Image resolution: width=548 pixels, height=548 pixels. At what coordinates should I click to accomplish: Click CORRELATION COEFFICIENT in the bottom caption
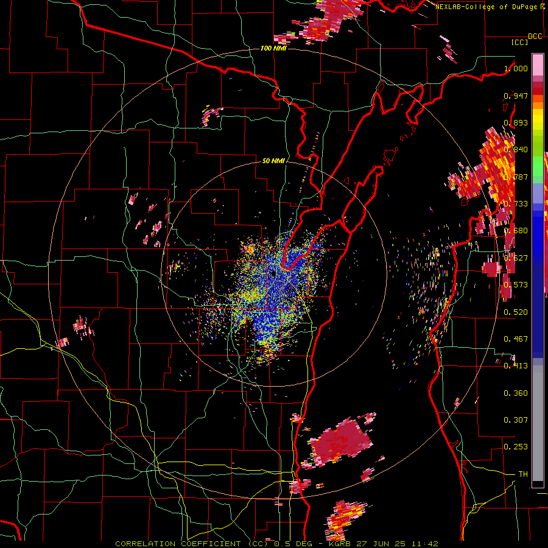[178, 544]
